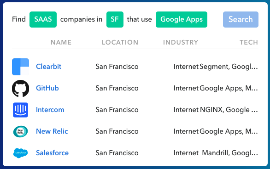Open the Google Apps technology filter
Viewport: 270px width, 169px height.
point(182,19)
